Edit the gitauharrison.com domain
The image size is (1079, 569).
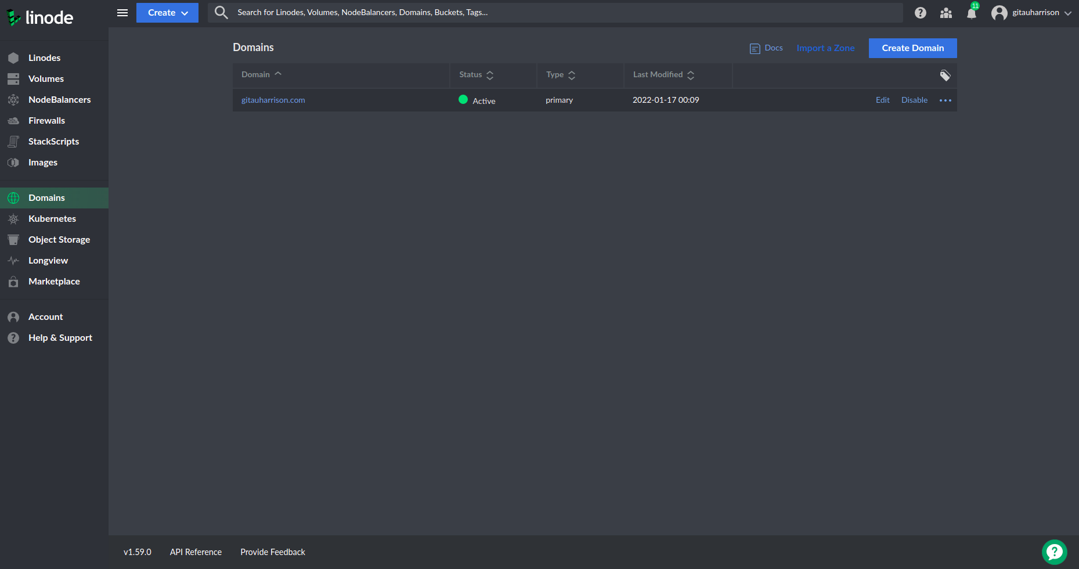click(x=882, y=100)
